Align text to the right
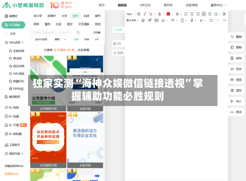The image size is (246, 181). click(198, 14)
